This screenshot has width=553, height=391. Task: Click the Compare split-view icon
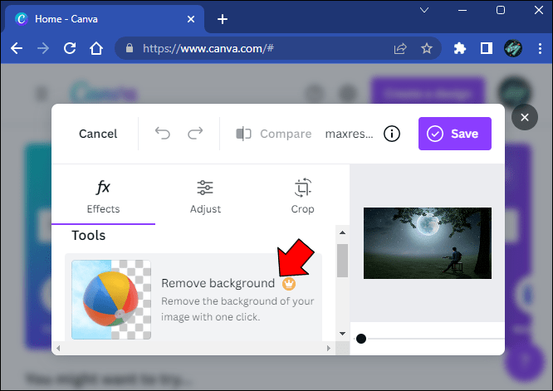click(243, 134)
